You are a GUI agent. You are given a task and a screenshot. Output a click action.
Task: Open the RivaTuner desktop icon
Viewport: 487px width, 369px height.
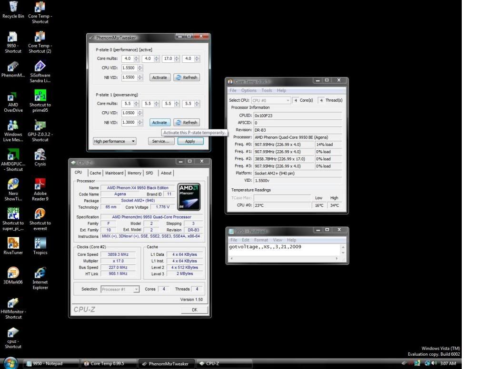coord(13,243)
